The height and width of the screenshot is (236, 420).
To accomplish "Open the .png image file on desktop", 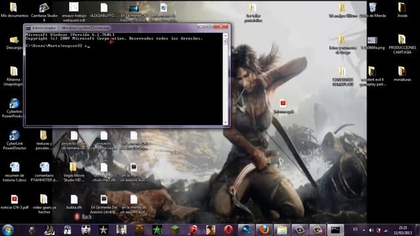I will pyautogui.click(x=372, y=43).
